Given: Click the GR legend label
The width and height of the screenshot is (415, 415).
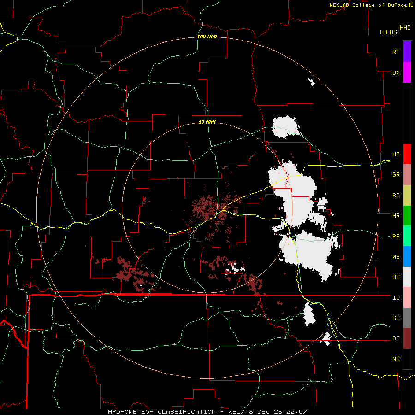Looking at the screenshot, I should [x=396, y=175].
